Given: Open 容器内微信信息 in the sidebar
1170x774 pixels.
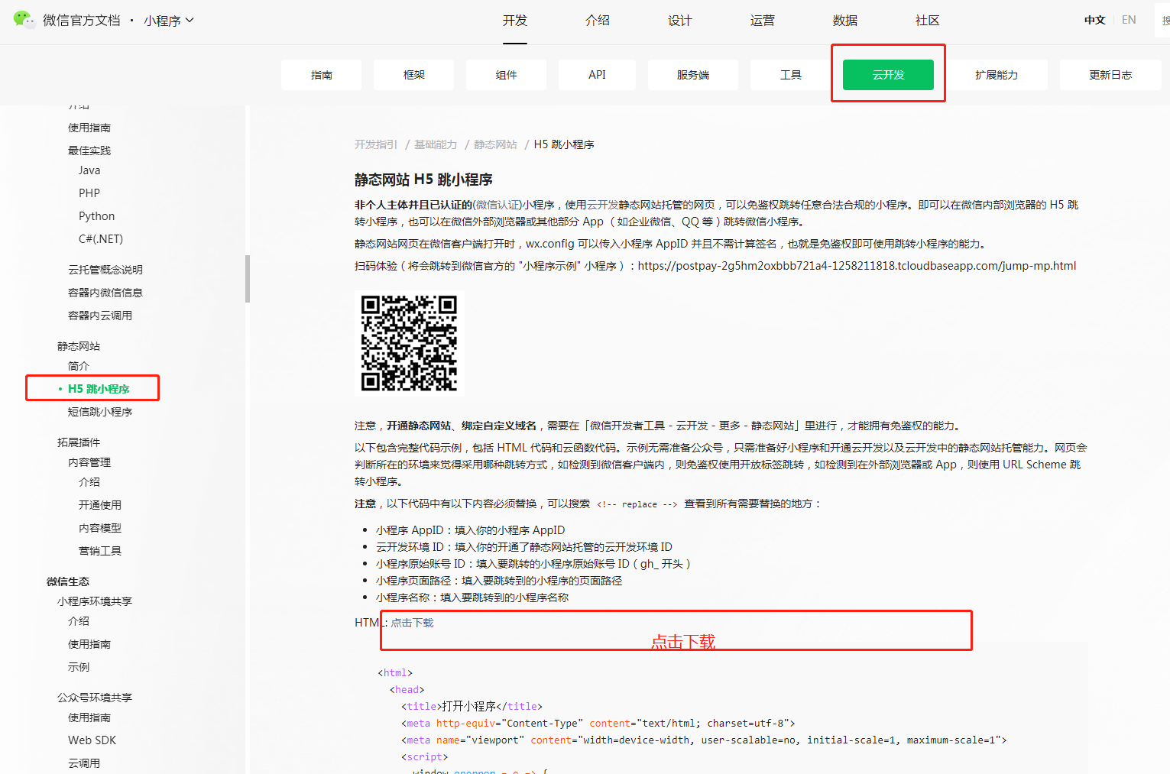Looking at the screenshot, I should coord(105,293).
